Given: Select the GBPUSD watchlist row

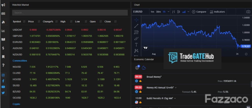Looking at the screenshot, I should [x=69, y=36].
